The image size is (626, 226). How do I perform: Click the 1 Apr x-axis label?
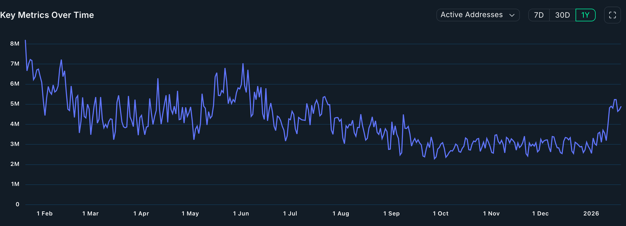141,214
